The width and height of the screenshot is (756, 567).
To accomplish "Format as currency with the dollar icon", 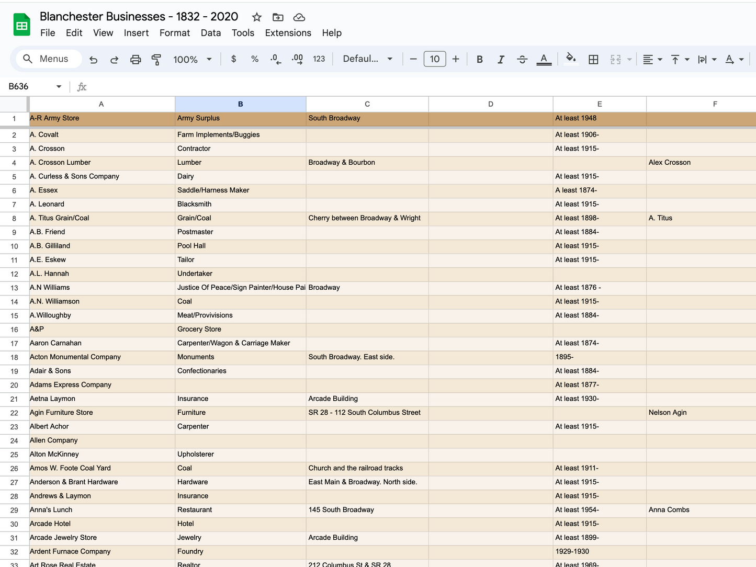I will (x=233, y=59).
